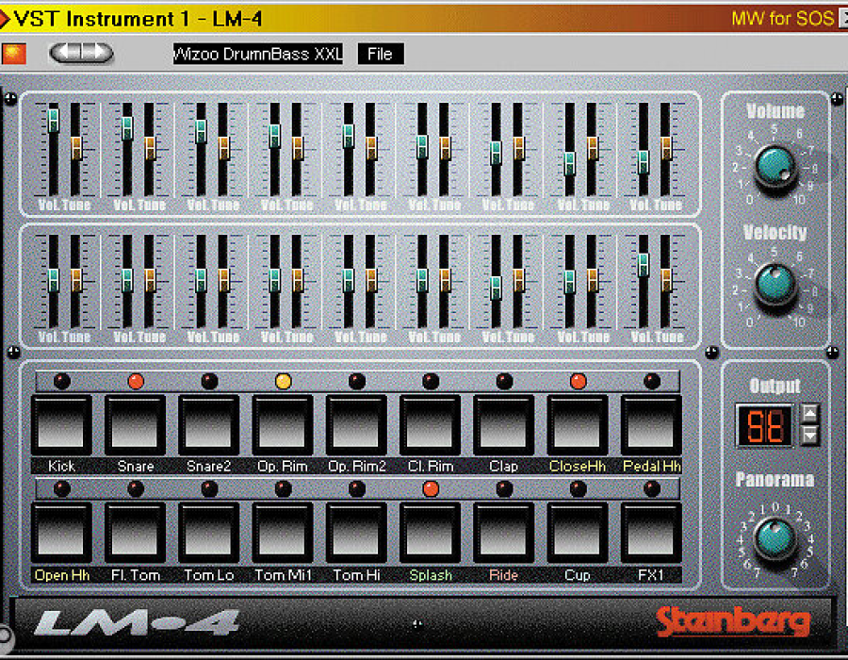Trigger the Kick drum pad
The height and width of the screenshot is (660, 848).
coord(61,424)
